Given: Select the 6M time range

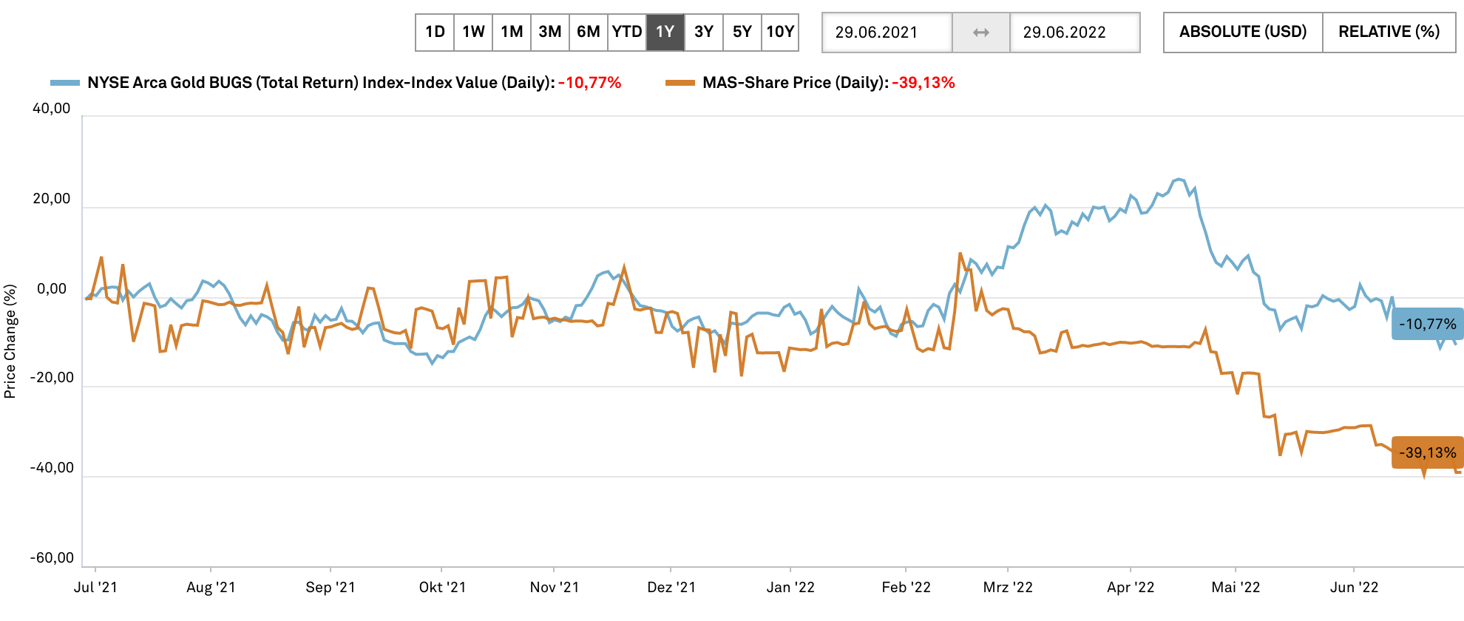Looking at the screenshot, I should tap(589, 33).
